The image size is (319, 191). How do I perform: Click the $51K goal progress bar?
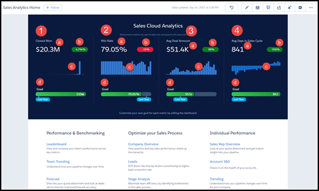(x=191, y=94)
